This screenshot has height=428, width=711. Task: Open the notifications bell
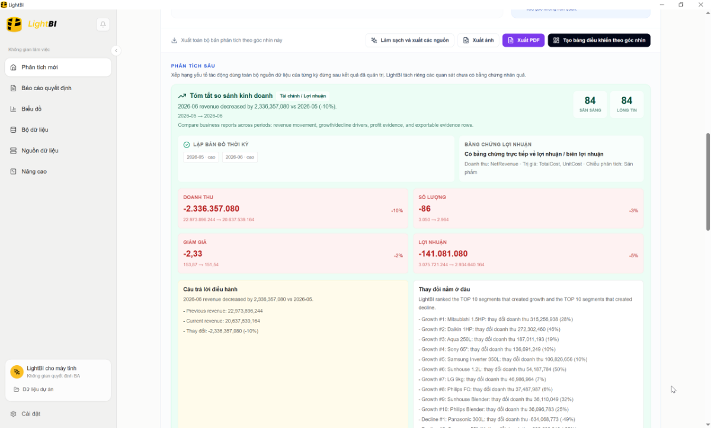click(103, 24)
